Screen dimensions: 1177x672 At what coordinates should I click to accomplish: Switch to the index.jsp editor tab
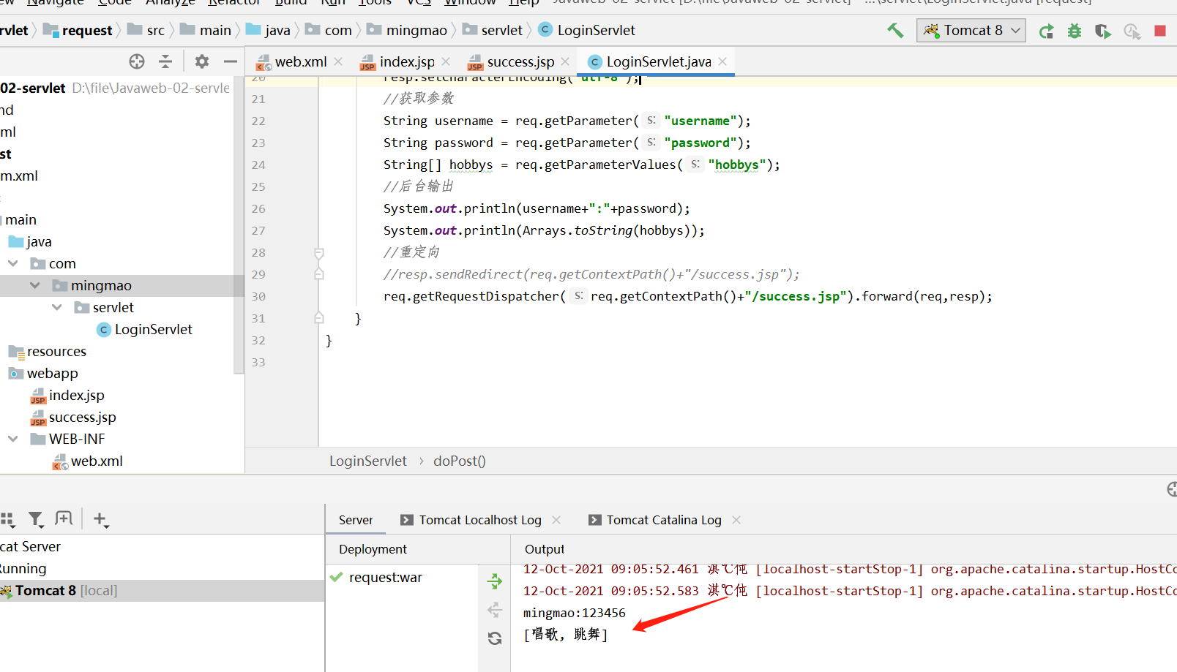tap(397, 62)
